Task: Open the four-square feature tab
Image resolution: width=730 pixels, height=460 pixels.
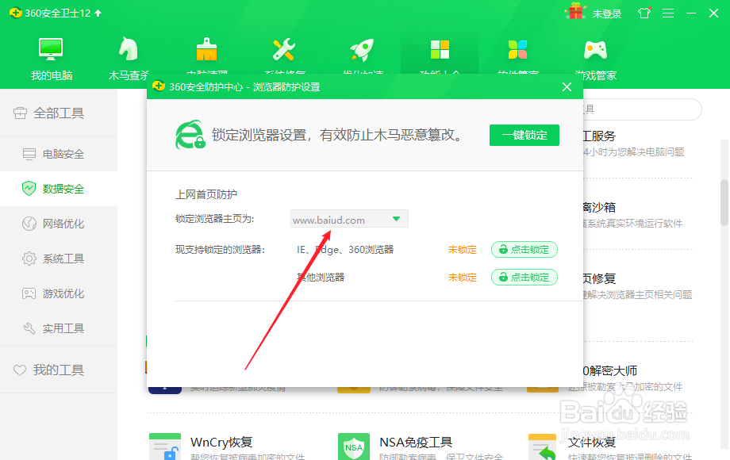Action: [440, 55]
